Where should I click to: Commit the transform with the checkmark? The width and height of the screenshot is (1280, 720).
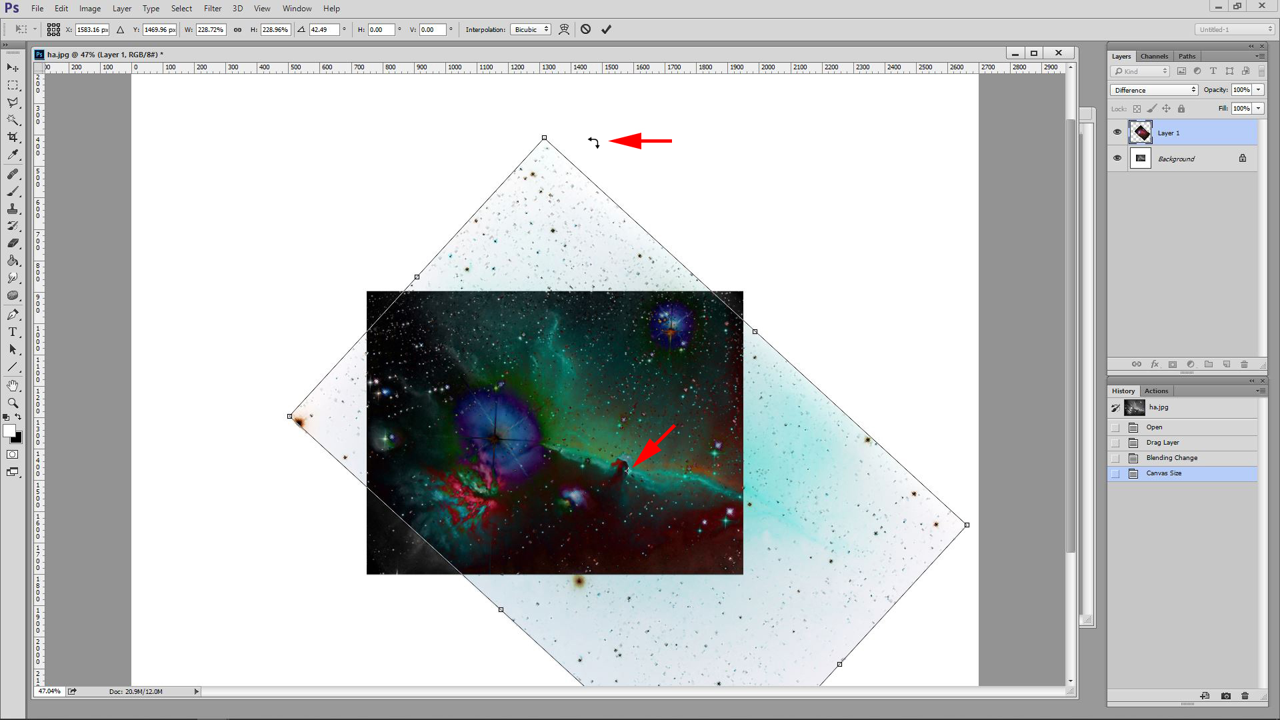pyautogui.click(x=606, y=29)
